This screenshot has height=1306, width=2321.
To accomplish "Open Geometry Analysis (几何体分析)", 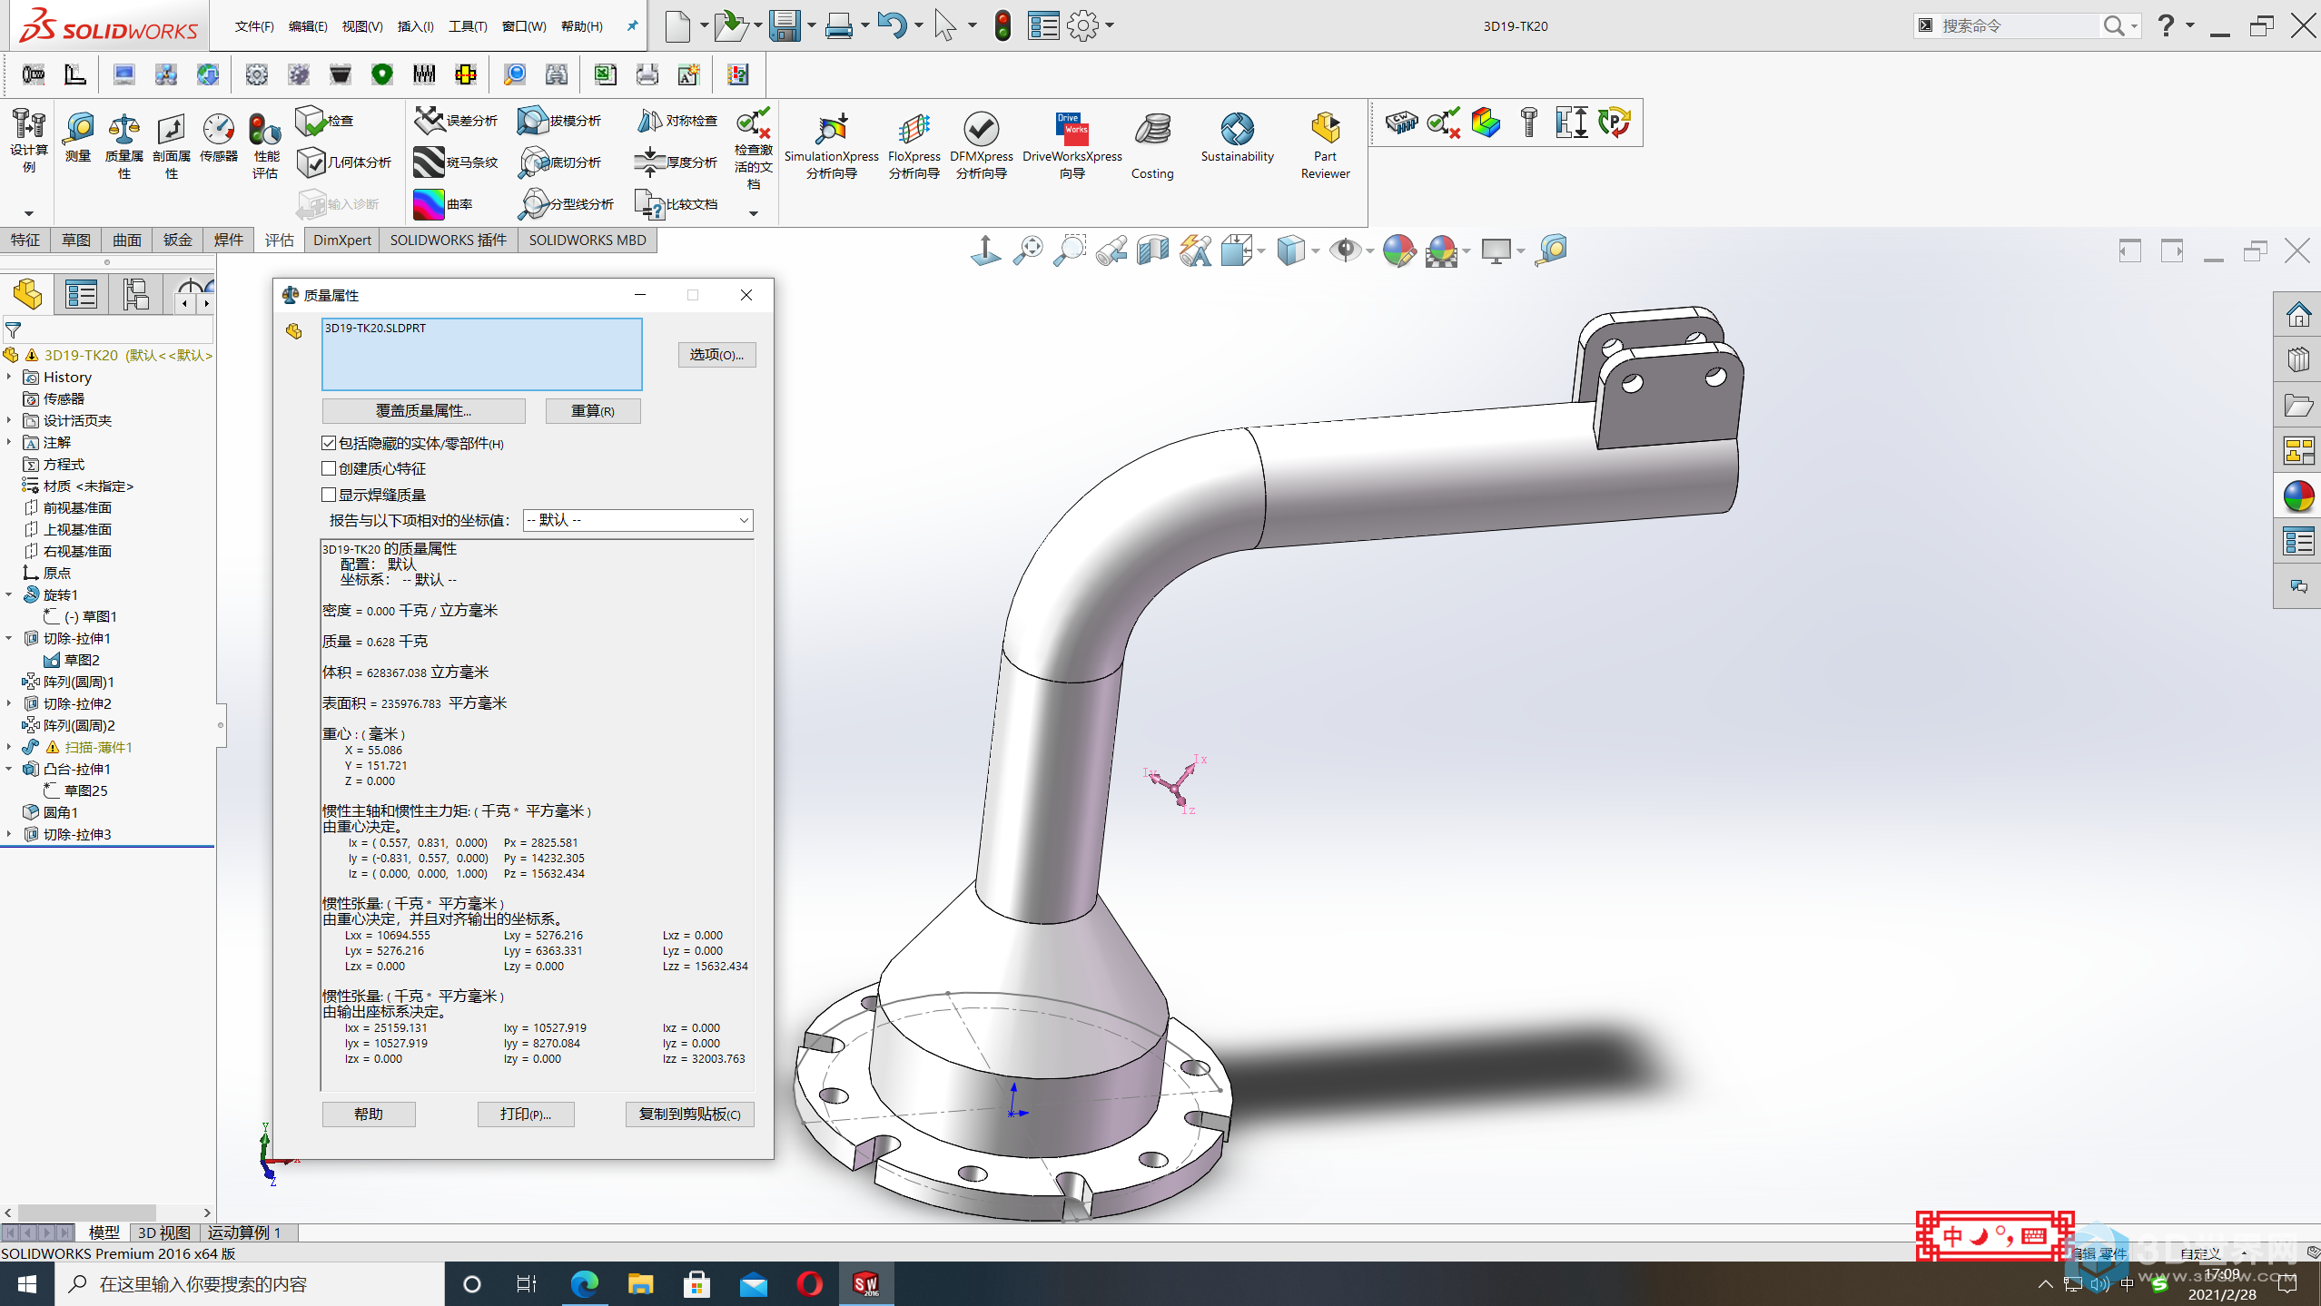I will coord(344,162).
